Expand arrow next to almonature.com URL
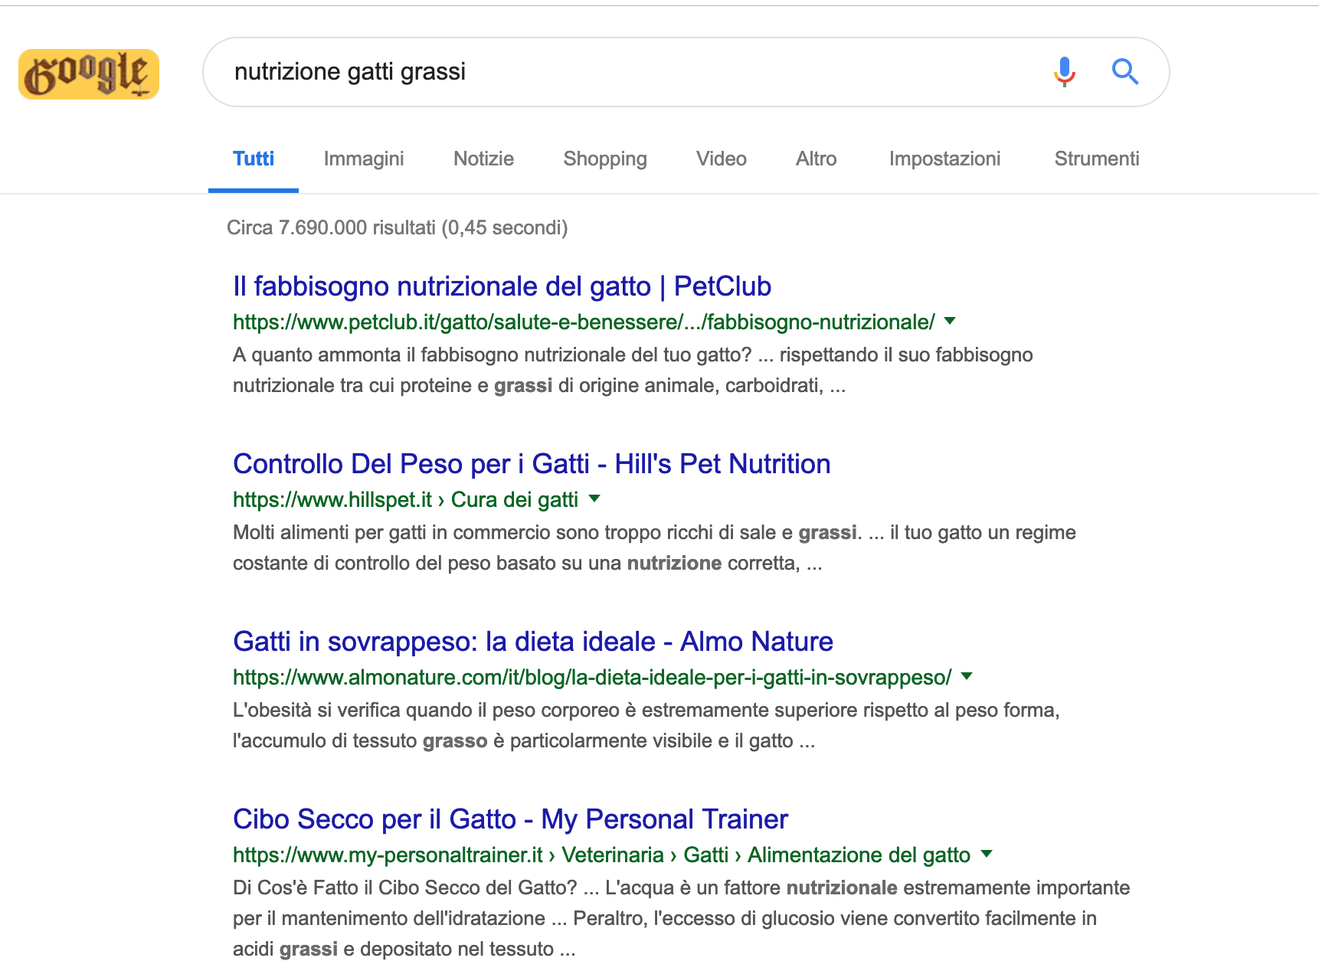The width and height of the screenshot is (1319, 974). pyautogui.click(x=967, y=676)
